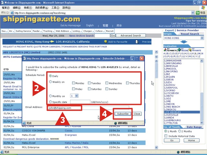The width and height of the screenshot is (207, 155).
Task: Click the News Archive Search text box
Action: [102, 36]
